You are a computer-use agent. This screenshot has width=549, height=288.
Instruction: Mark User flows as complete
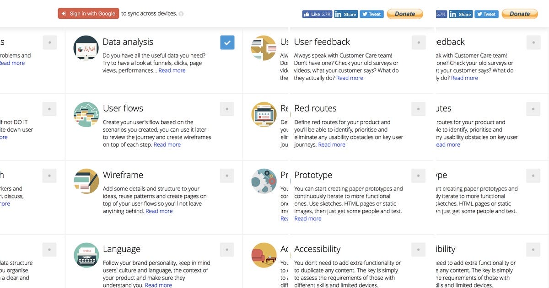point(227,109)
